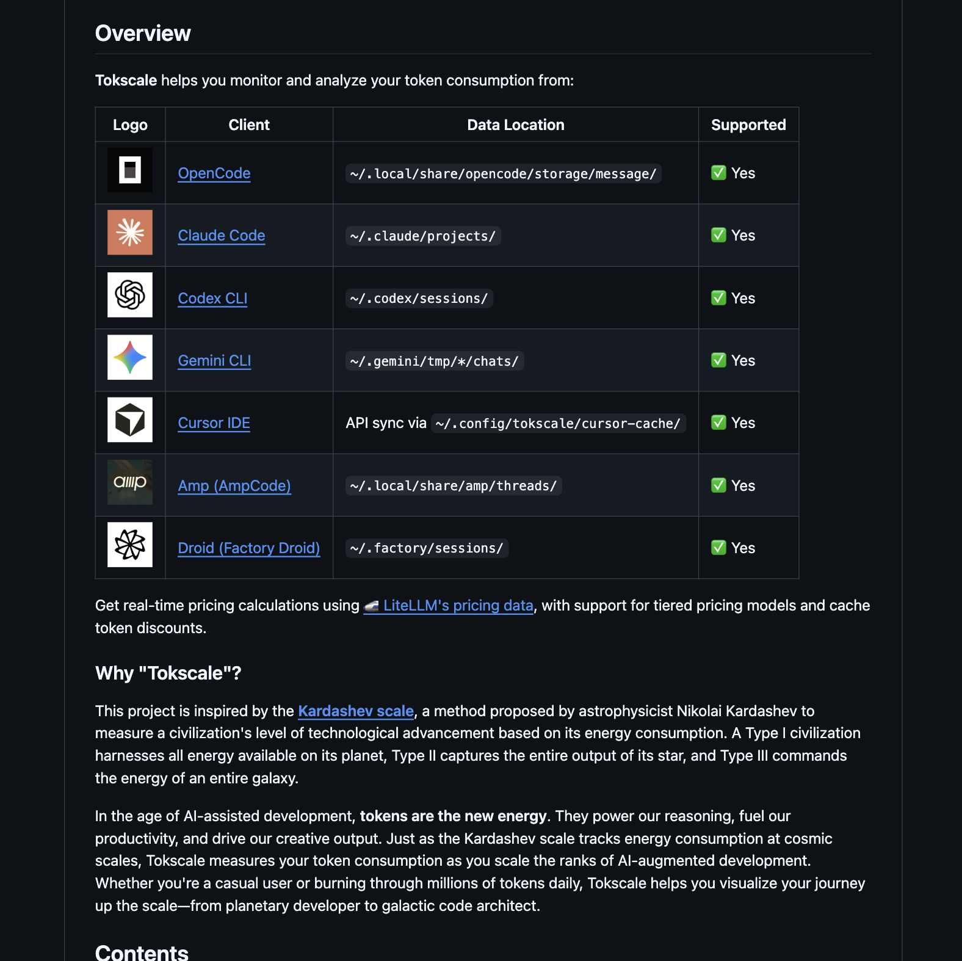Click the Factory Droid flower logo
The image size is (962, 961).
coord(130,545)
